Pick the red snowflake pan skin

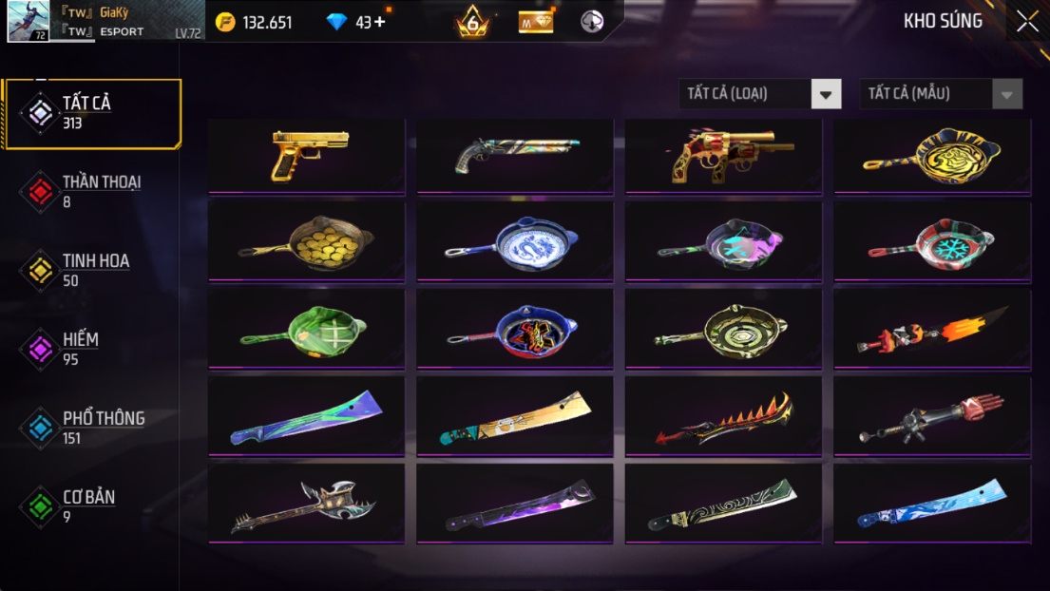932,242
